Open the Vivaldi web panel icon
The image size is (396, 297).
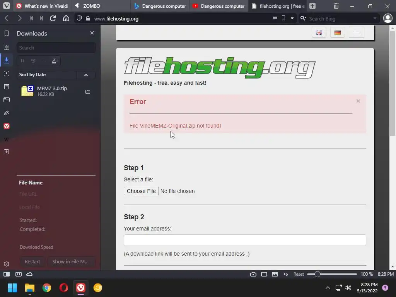tap(7, 126)
